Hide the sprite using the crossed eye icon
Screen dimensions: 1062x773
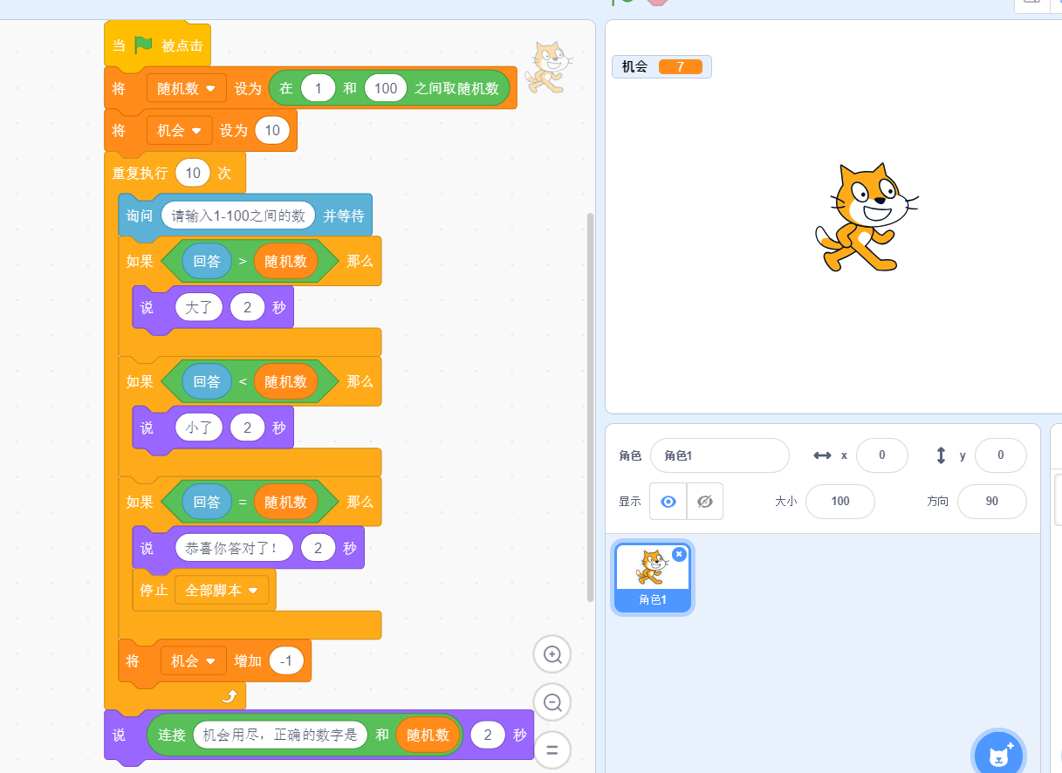705,502
